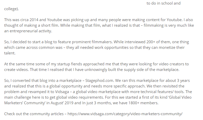Click the Stagephod.com marketplace name
The image size is (203, 120).
click(97, 81)
